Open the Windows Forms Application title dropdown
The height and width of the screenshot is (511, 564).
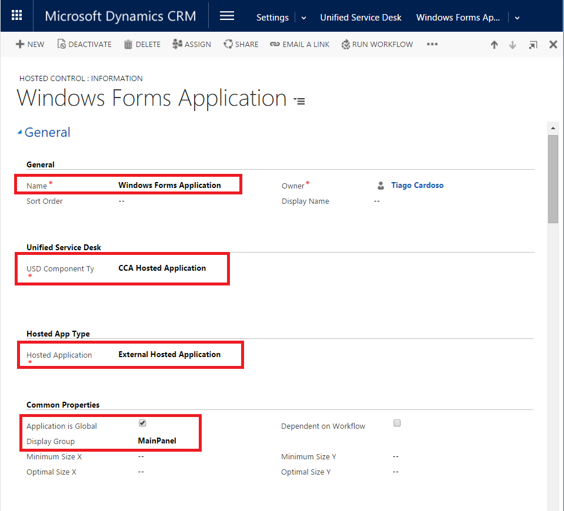[x=300, y=101]
